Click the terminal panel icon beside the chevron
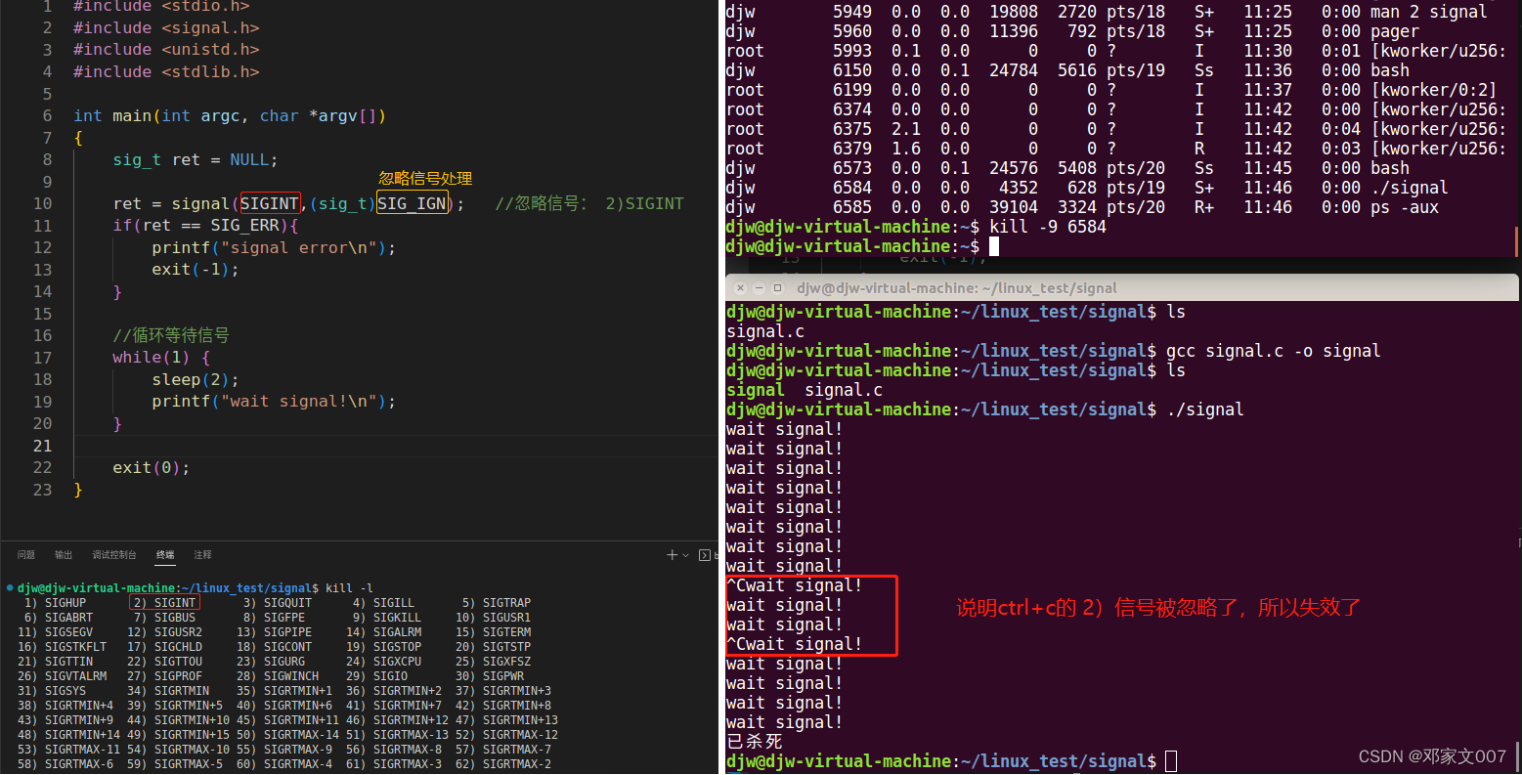This screenshot has width=1522, height=775. pos(705,555)
